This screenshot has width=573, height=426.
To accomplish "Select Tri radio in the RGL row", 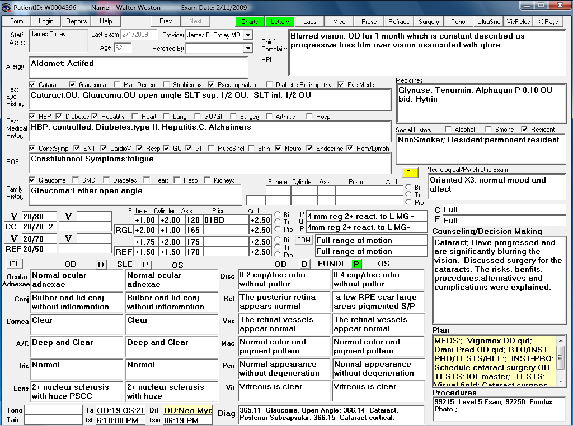I will (x=278, y=222).
